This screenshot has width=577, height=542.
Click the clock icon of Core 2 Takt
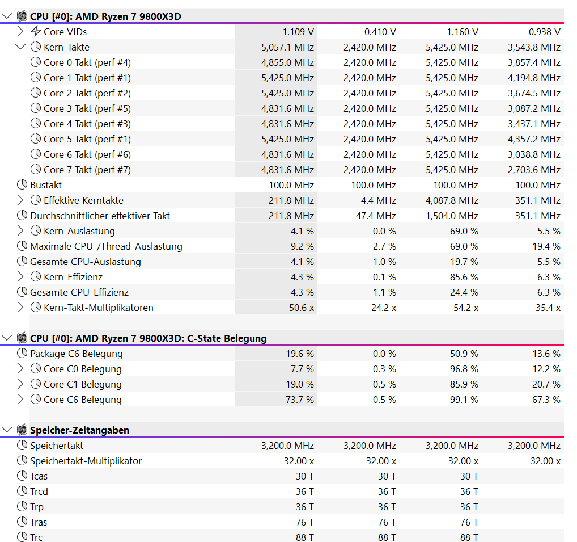click(x=36, y=93)
